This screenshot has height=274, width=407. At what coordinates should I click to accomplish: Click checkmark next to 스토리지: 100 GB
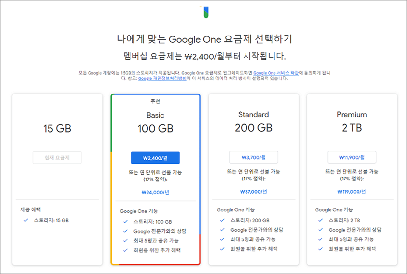[125, 222]
